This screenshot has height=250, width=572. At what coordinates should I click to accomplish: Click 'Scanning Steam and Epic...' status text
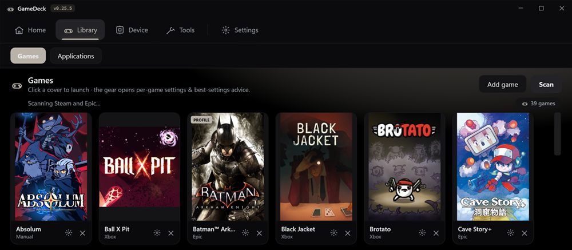64,104
